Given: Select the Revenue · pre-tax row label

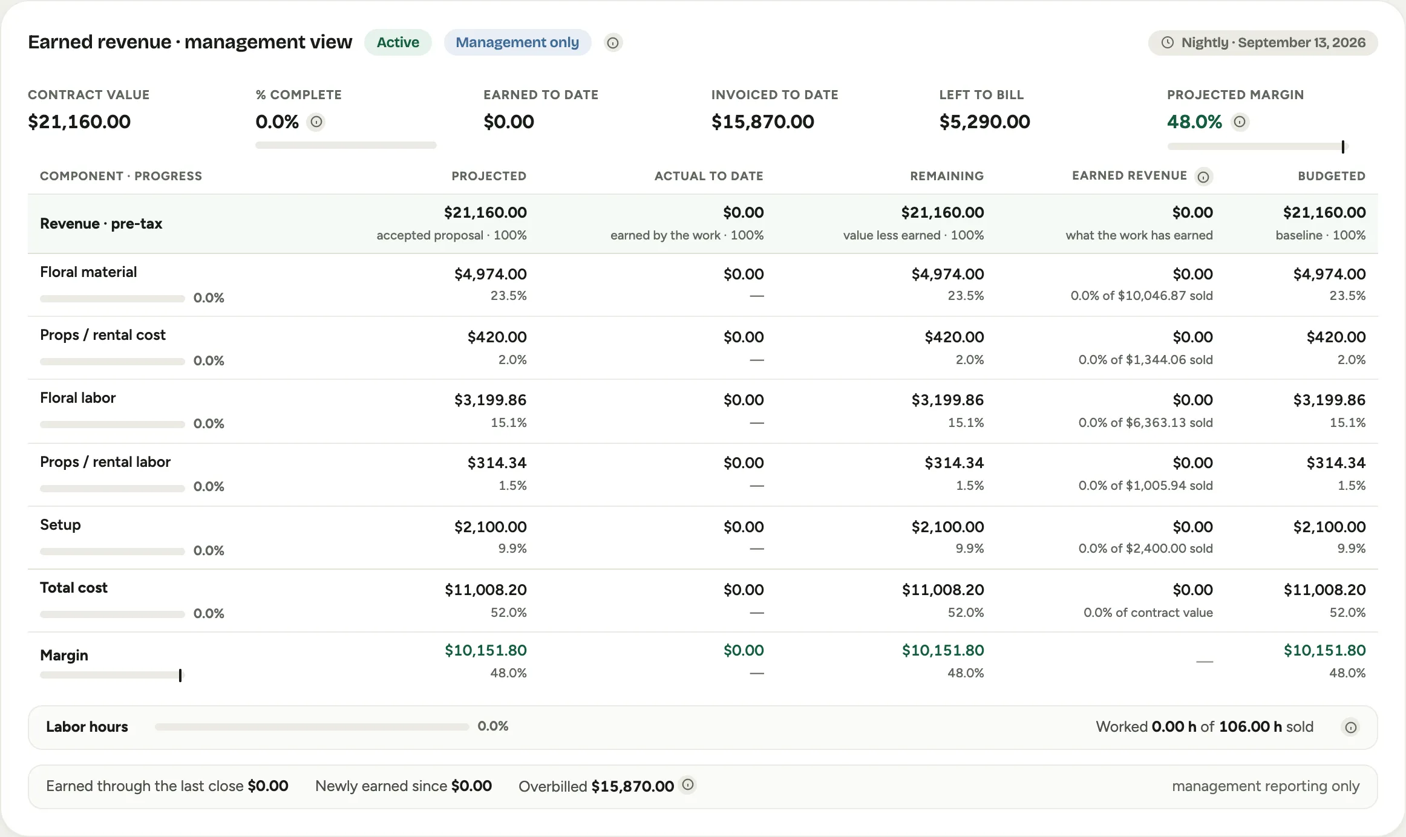Looking at the screenshot, I should pos(101,224).
